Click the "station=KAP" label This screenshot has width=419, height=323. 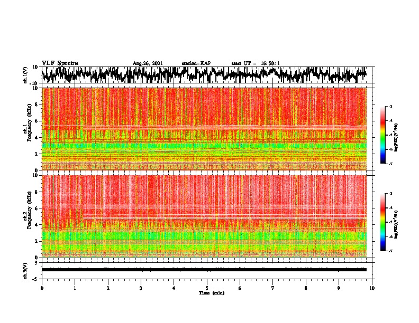(196, 63)
